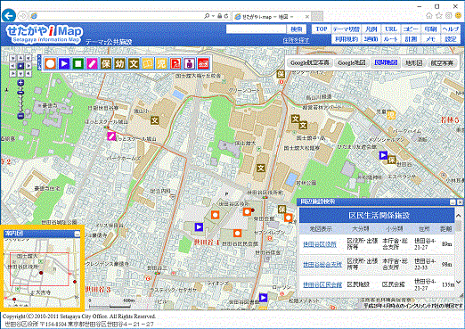Click the zoom level slider track
This screenshot has width=465, height=329.
pos(20,100)
